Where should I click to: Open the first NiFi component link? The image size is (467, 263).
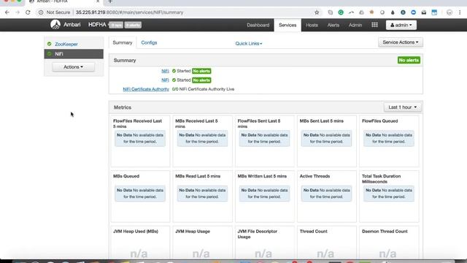pos(165,71)
